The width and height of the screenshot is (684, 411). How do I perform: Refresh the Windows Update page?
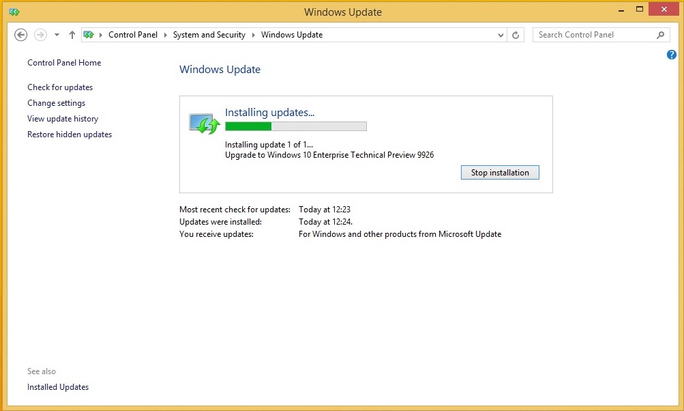point(516,35)
